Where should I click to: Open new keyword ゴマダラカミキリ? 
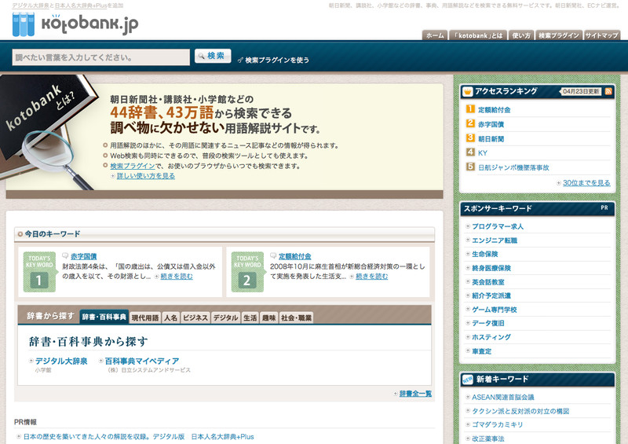point(498,424)
